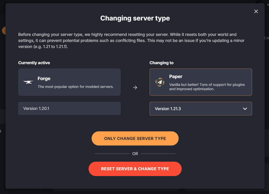Select the Forge server type card
This screenshot has height=194, width=269.
(69, 82)
